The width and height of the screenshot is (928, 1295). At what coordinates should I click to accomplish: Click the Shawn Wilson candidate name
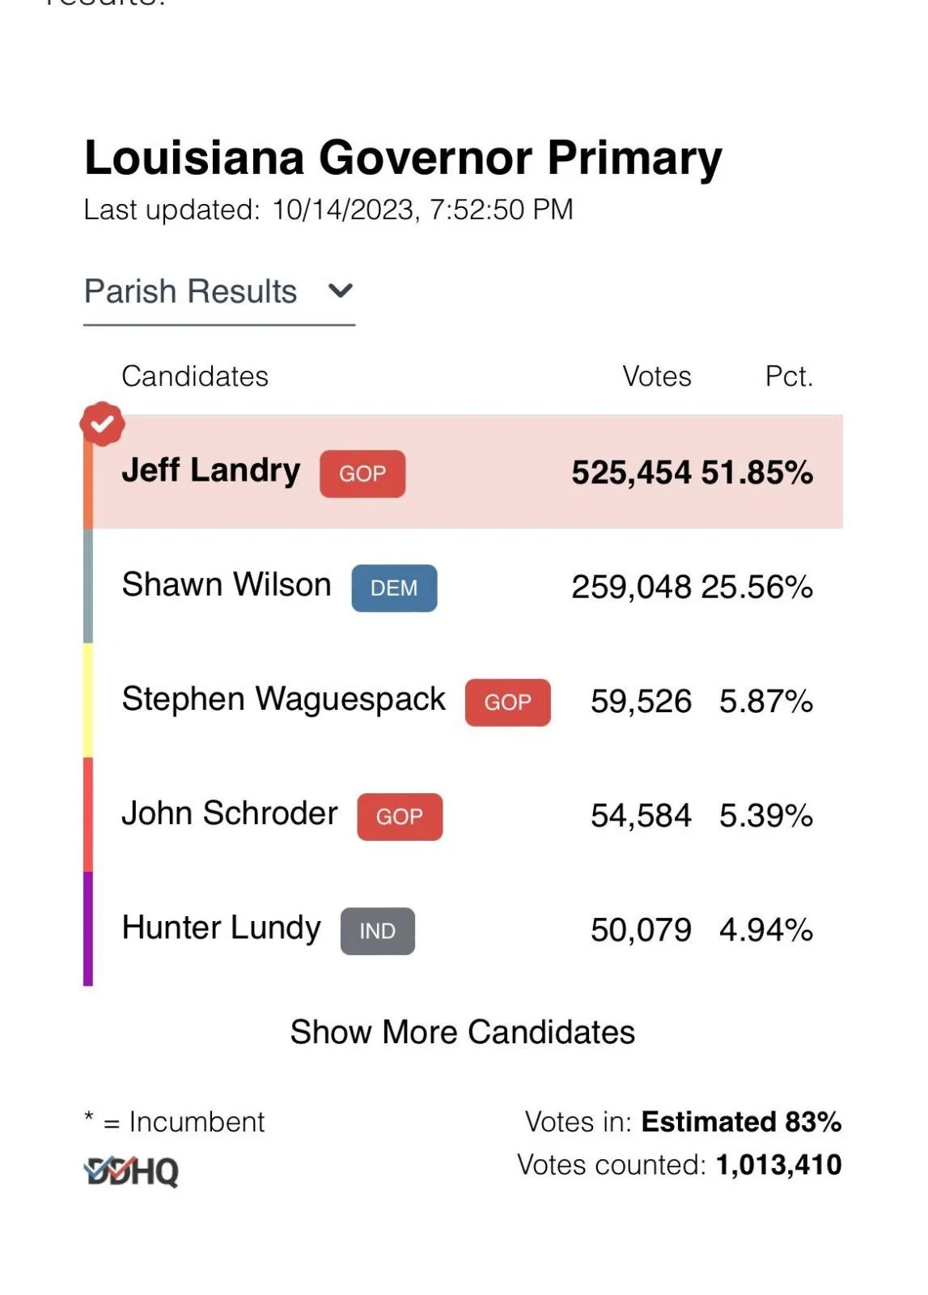(227, 584)
